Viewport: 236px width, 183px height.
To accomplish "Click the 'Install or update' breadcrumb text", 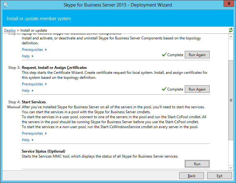I will [x=34, y=30].
